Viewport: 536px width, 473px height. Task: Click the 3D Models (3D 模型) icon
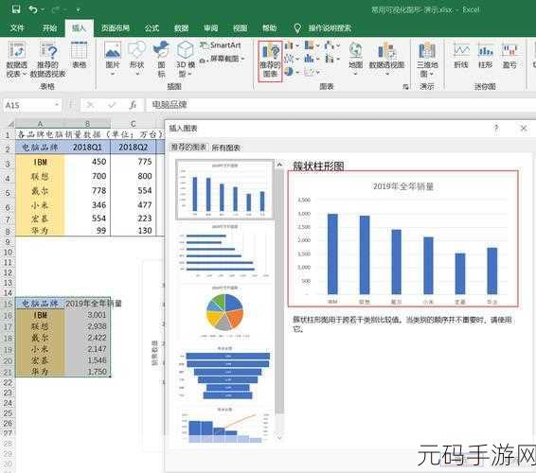pos(186,51)
